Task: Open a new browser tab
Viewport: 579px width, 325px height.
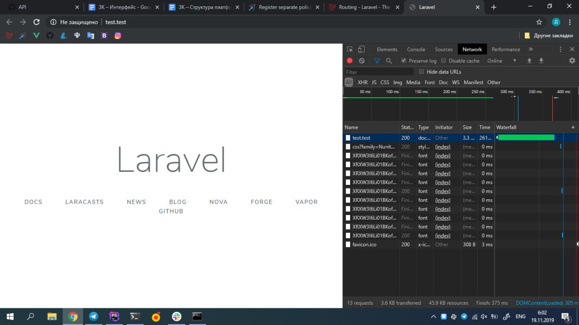Action: coord(494,7)
